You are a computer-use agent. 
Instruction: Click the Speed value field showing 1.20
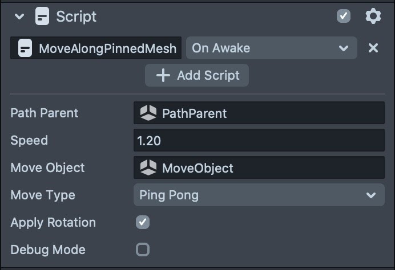pyautogui.click(x=259, y=141)
